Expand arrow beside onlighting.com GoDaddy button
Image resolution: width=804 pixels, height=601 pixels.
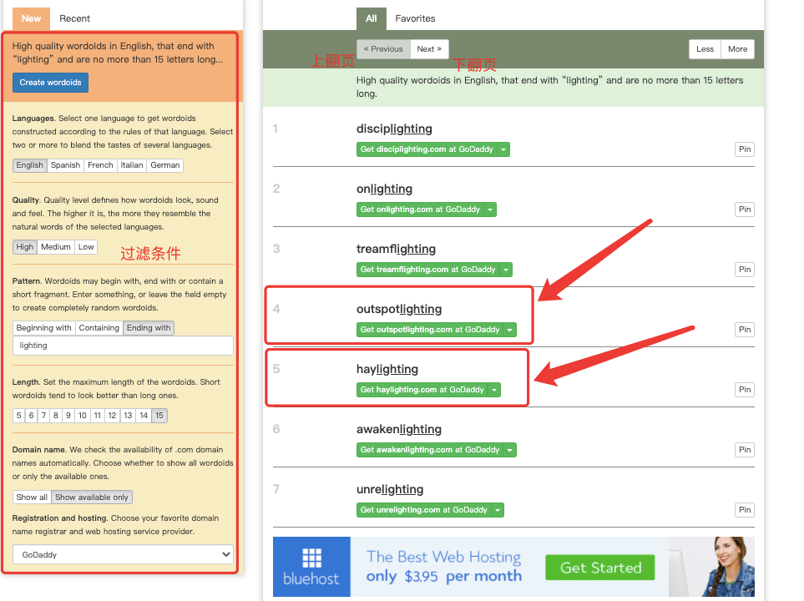tap(490, 210)
